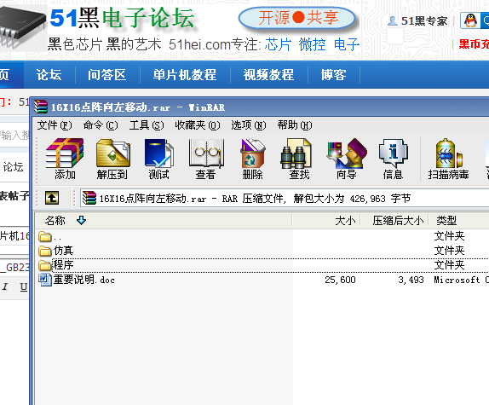Image resolution: width=489 pixels, height=405 pixels.
Task: Sort by 名称 column header
Action: point(55,221)
